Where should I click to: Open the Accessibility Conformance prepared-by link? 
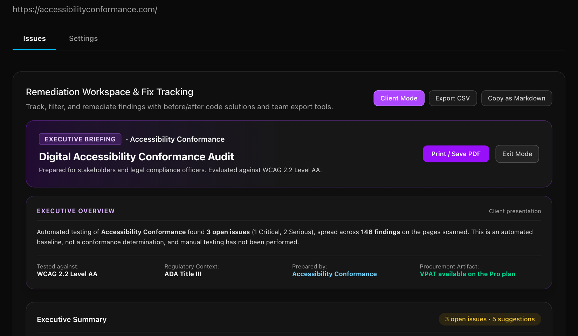pos(335,274)
